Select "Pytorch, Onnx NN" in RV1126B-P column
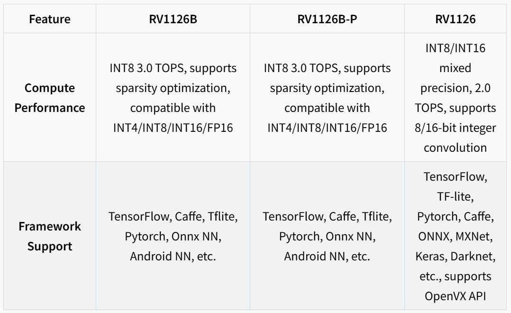This screenshot has width=511, height=313. point(327,237)
